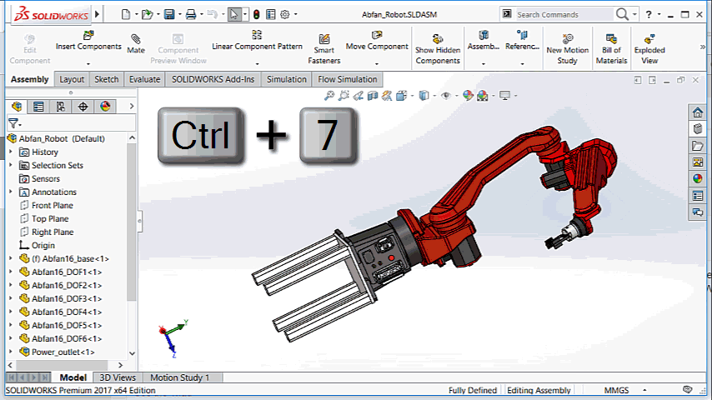
Task: Switch to the Evaluate tab
Action: pyautogui.click(x=144, y=79)
